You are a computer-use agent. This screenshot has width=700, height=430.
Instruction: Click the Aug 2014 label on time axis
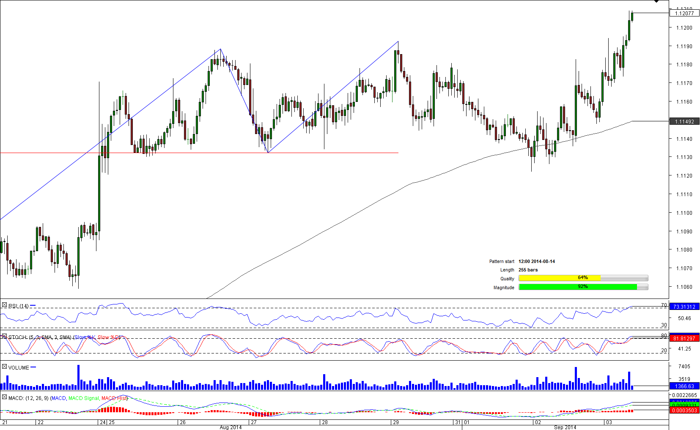pyautogui.click(x=231, y=427)
